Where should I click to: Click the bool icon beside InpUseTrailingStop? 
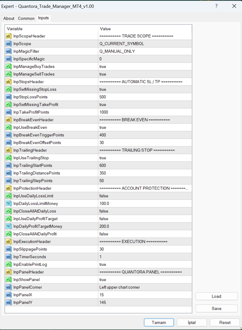click(9, 158)
